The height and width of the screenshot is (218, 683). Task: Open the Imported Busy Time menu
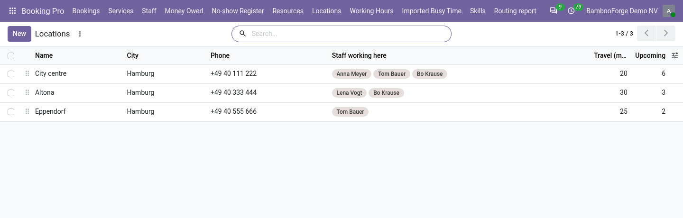pyautogui.click(x=432, y=11)
